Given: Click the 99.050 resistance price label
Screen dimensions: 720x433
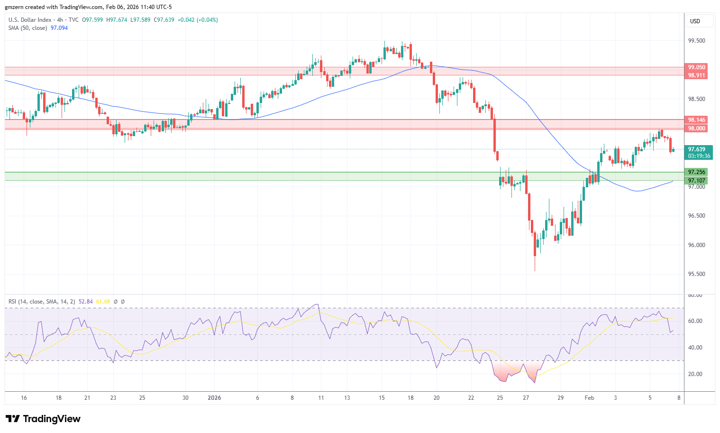Looking at the screenshot, I should click(696, 67).
